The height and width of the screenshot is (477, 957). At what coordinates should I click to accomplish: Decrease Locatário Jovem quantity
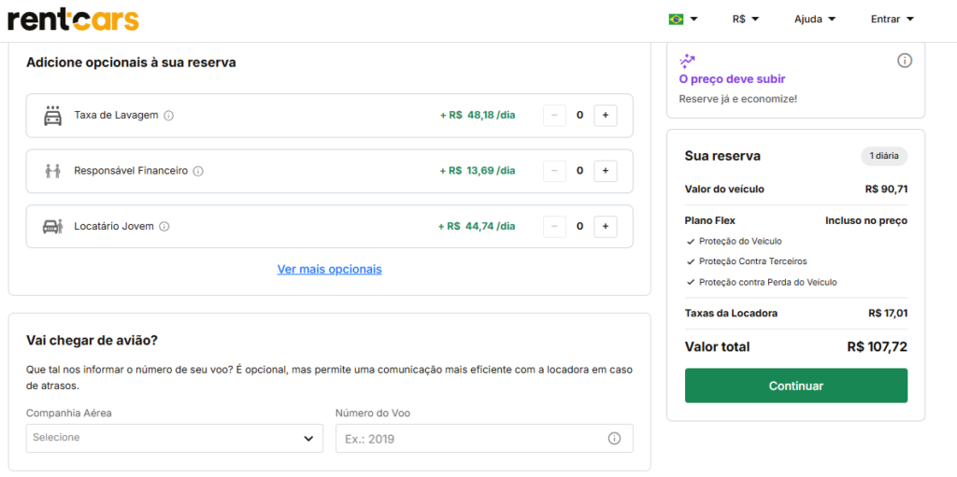[554, 226]
